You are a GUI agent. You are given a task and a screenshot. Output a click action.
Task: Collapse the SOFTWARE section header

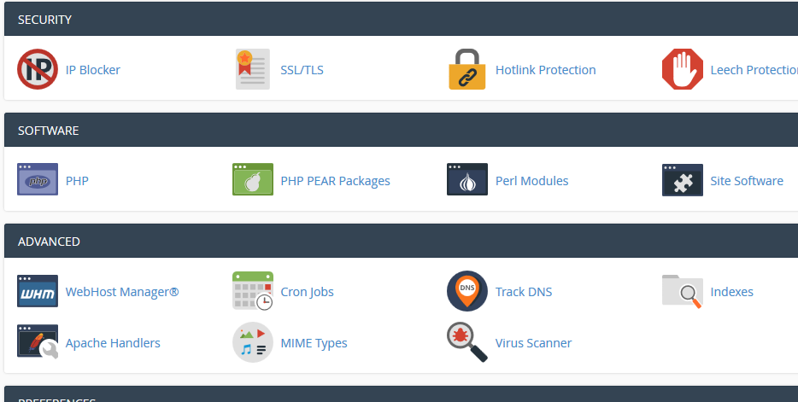pos(401,130)
